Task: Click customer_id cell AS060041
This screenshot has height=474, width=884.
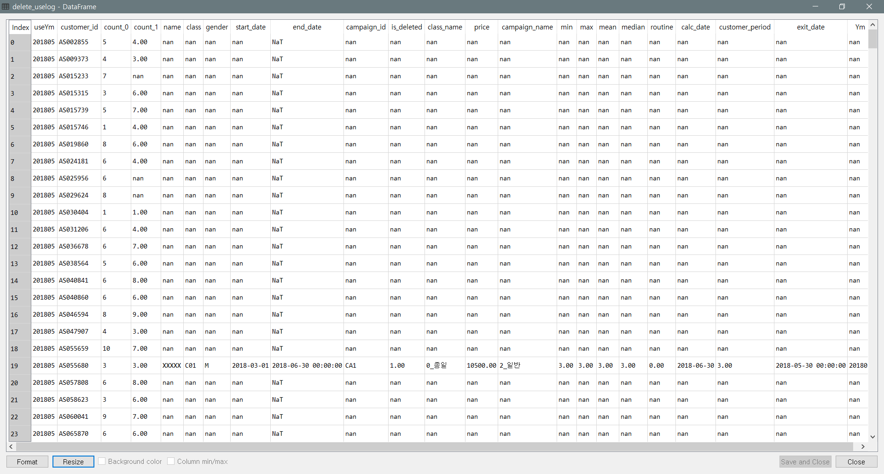Action: tap(79, 417)
